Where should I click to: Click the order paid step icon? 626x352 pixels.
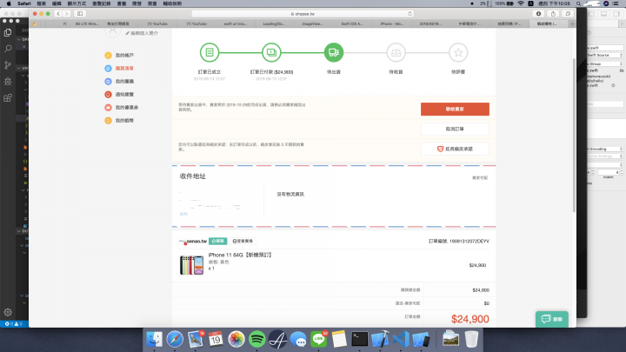tap(271, 52)
